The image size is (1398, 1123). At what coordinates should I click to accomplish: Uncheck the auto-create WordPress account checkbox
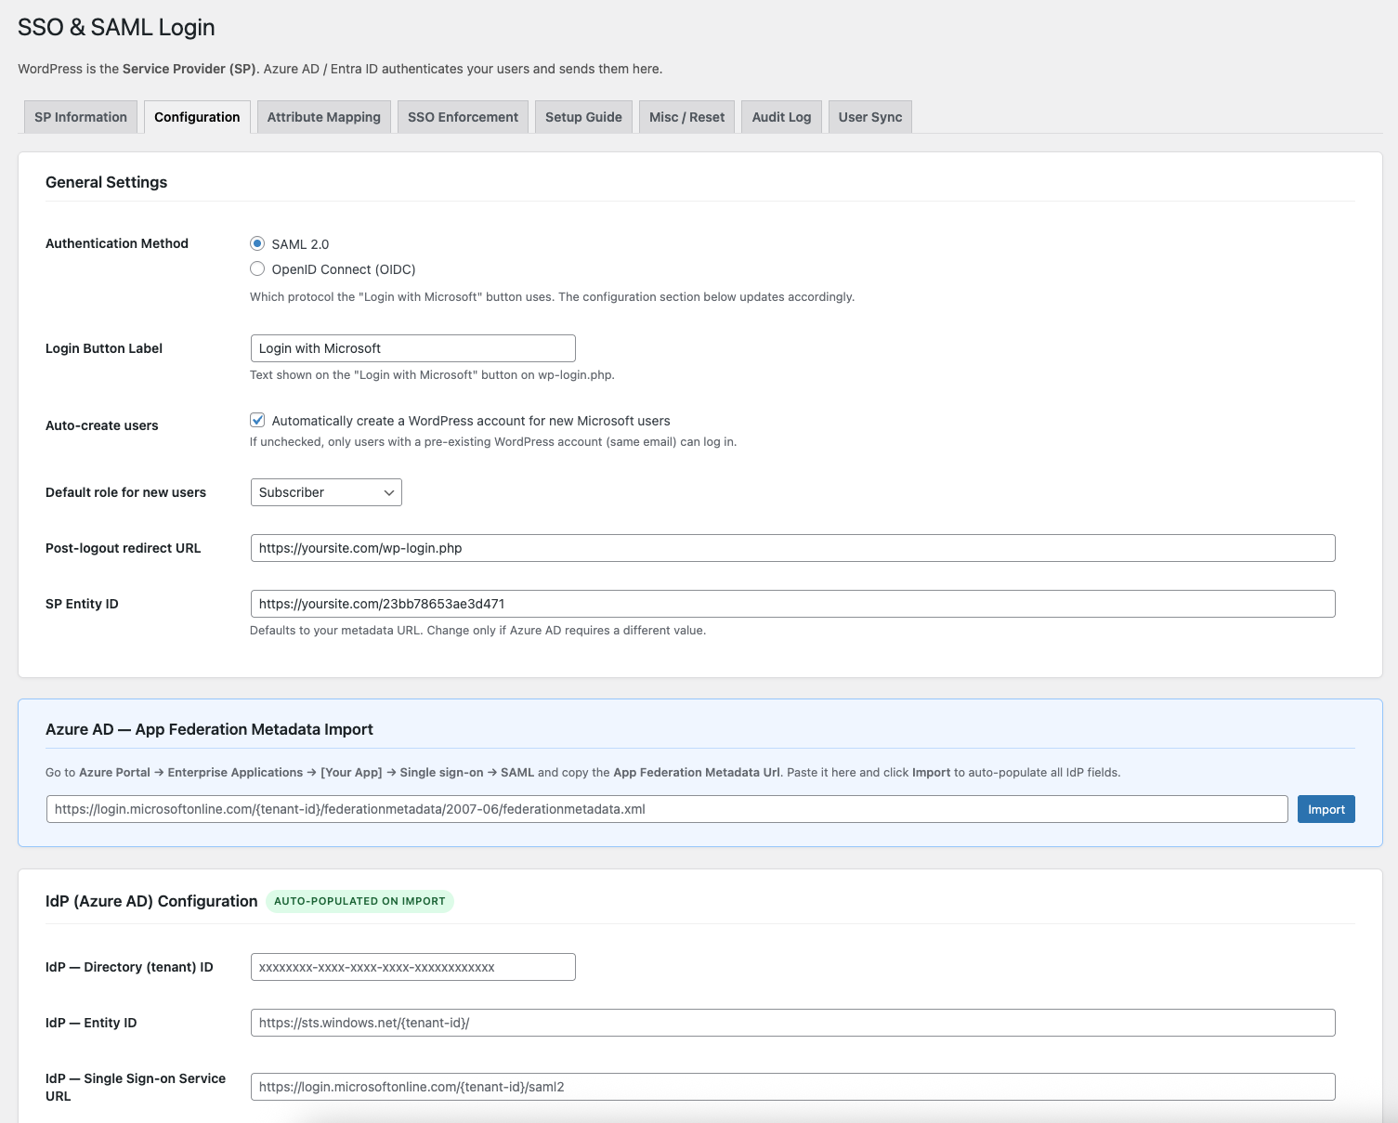pyautogui.click(x=257, y=420)
